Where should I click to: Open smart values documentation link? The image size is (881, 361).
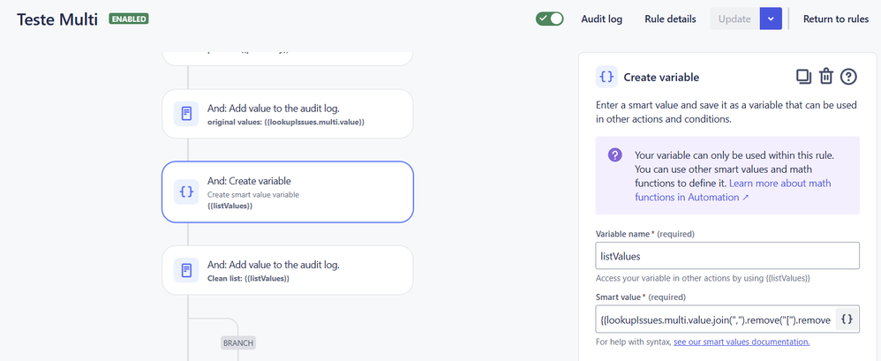(742, 342)
